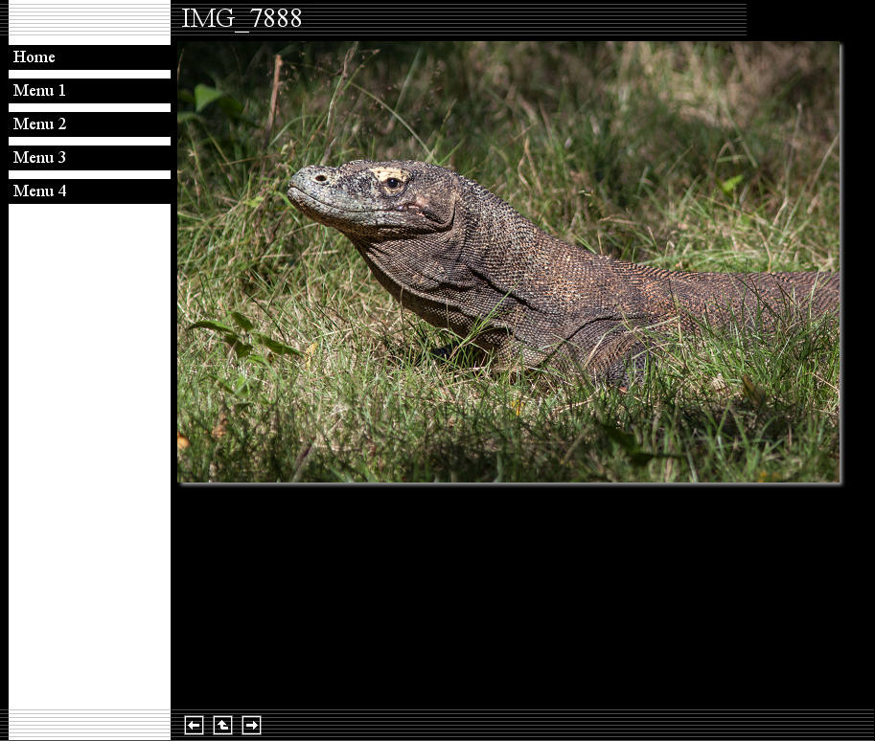Advance to next image with right arrow
The width and height of the screenshot is (875, 741).
(251, 726)
